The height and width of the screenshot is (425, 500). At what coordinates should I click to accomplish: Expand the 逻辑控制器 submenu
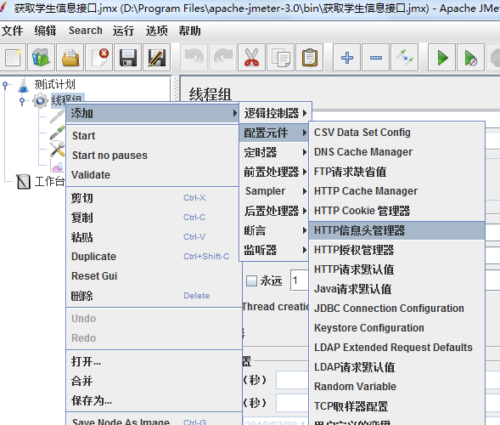point(275,113)
